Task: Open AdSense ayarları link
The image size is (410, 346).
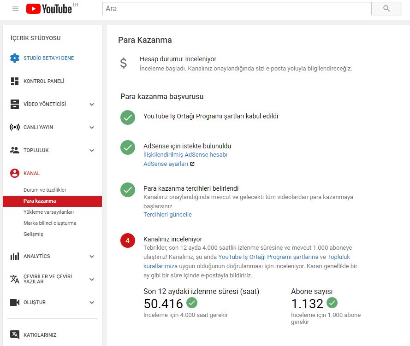Action: (166, 164)
